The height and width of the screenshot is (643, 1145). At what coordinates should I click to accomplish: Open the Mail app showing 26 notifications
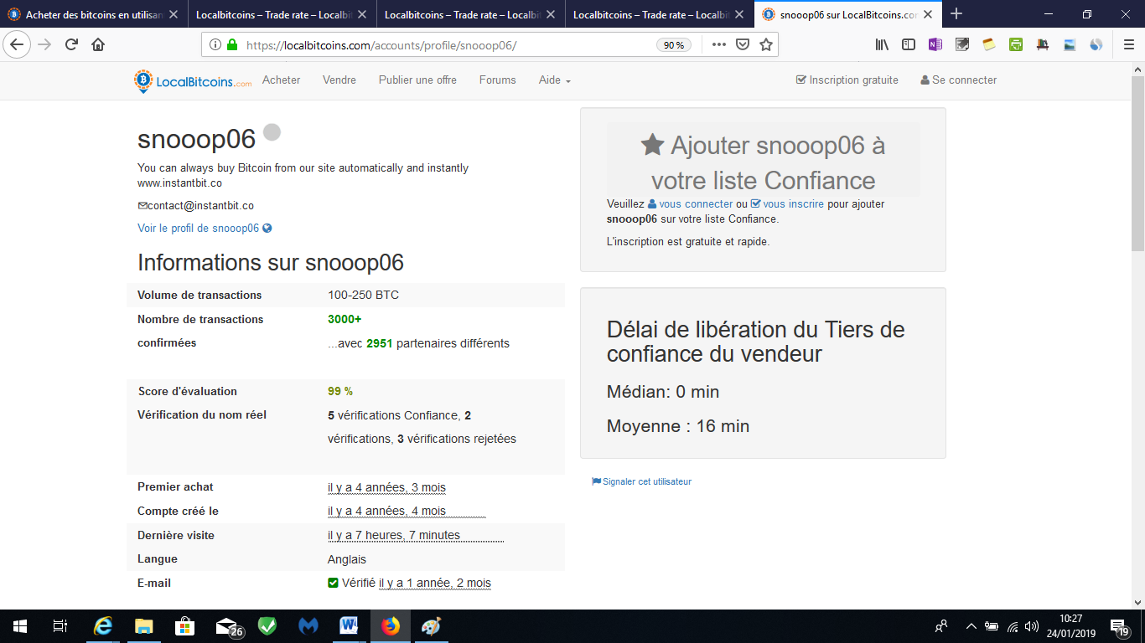225,628
